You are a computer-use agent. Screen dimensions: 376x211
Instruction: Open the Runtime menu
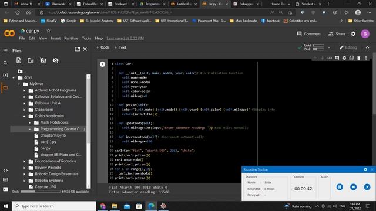[71, 38]
